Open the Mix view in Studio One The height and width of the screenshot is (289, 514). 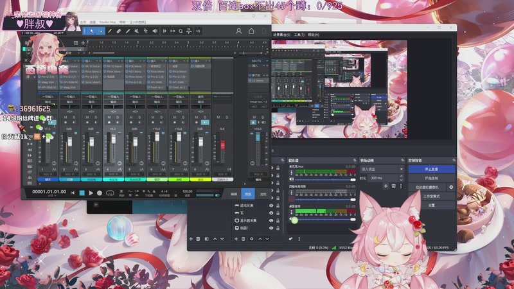click(248, 195)
